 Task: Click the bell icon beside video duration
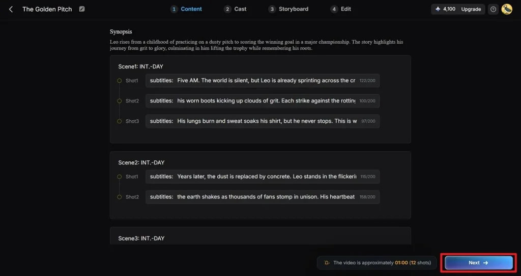click(327, 263)
